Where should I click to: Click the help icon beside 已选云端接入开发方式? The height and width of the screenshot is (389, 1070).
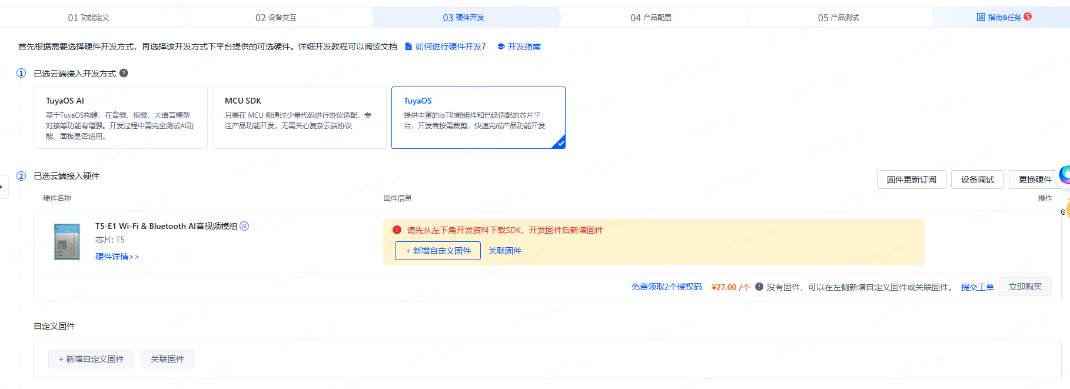124,73
